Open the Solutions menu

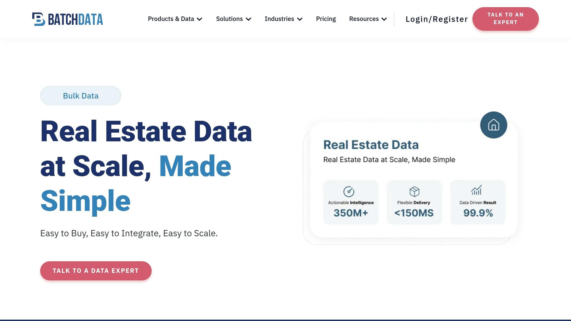coord(234,19)
